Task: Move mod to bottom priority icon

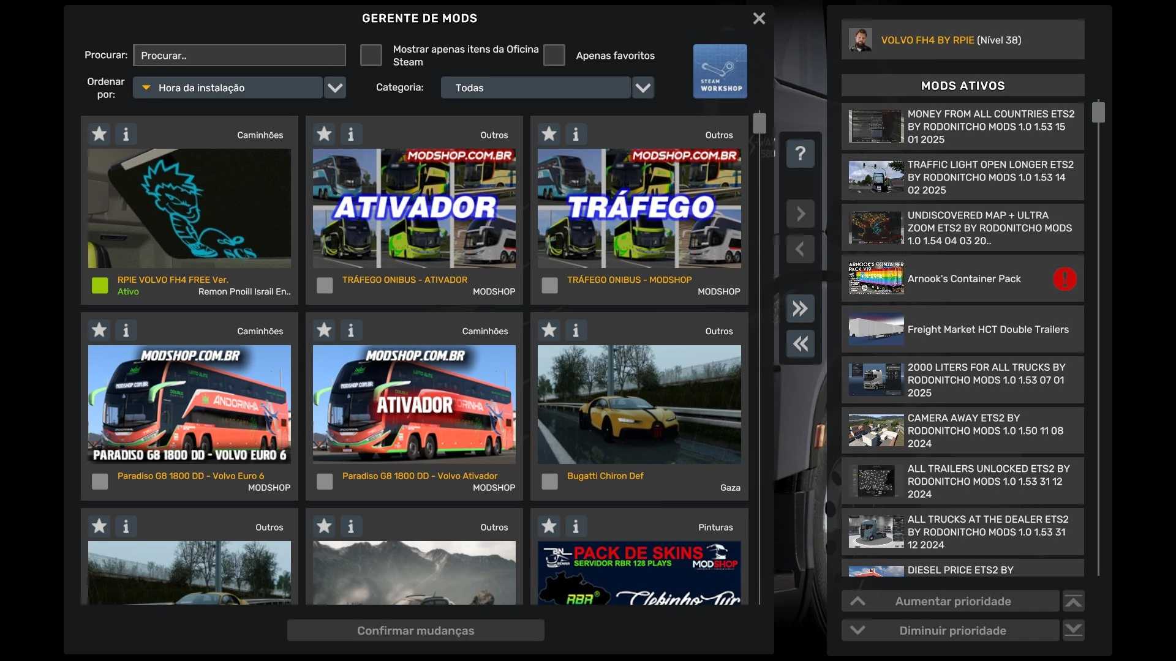Action: [1073, 630]
